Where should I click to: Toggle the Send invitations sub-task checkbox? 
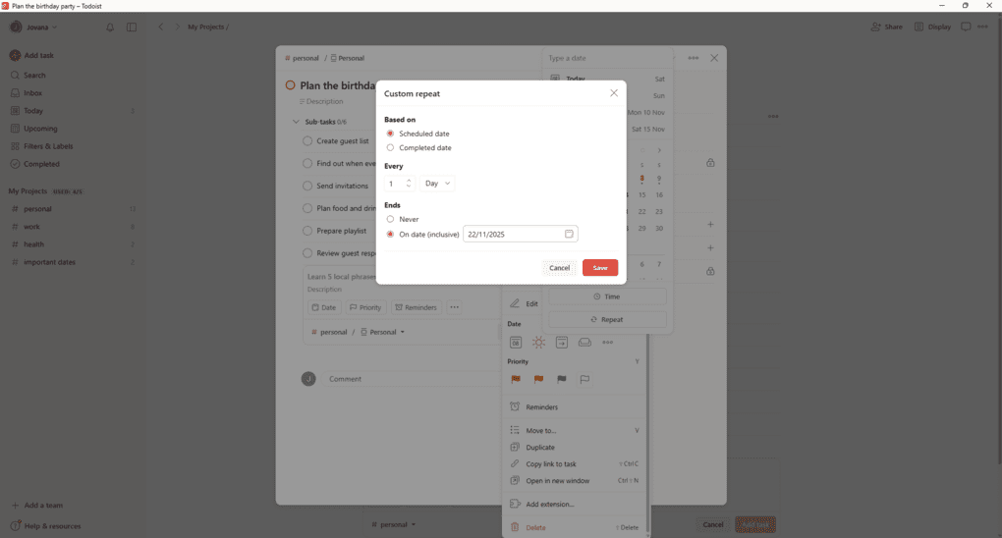[x=307, y=186]
